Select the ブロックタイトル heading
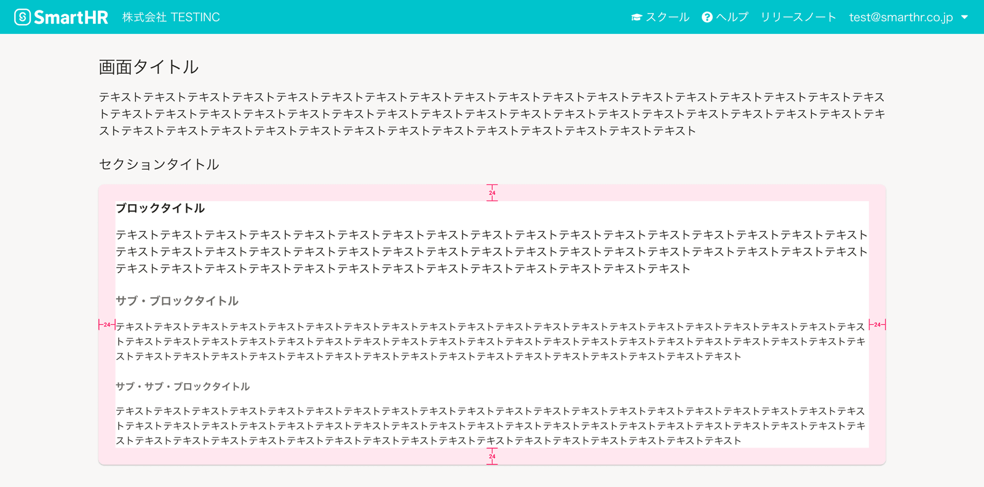984x487 pixels. pyautogui.click(x=160, y=208)
